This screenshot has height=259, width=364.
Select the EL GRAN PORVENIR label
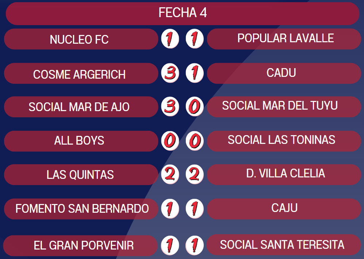[83, 245]
